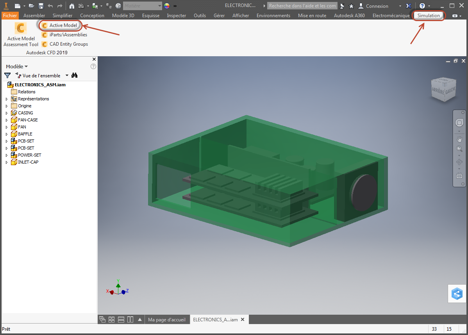The image size is (468, 335).
Task: Select the INLET-CAP part
Action: (x=28, y=162)
